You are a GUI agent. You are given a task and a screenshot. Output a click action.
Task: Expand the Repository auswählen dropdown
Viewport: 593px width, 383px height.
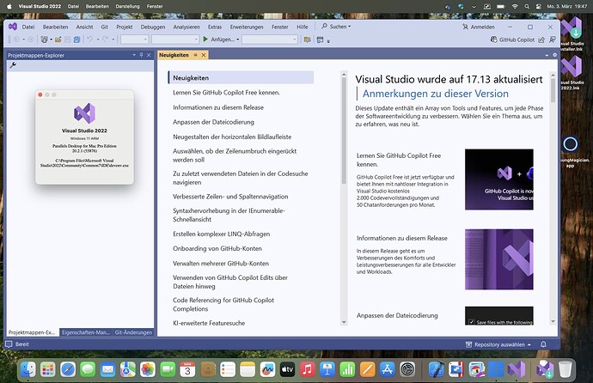(x=500, y=344)
